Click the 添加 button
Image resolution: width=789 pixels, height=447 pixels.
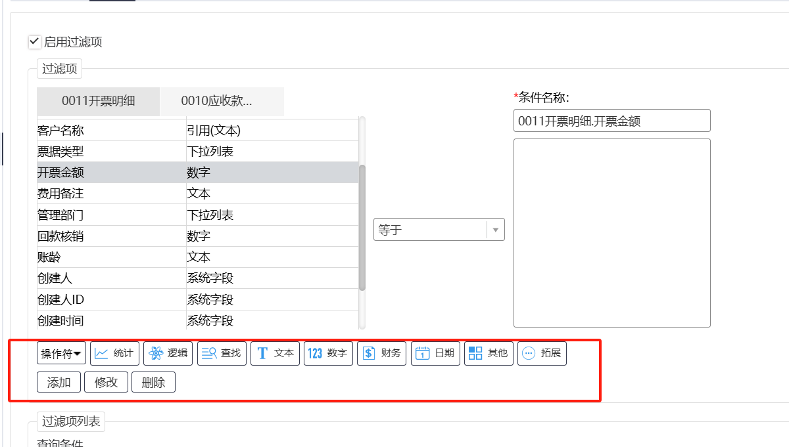point(59,382)
